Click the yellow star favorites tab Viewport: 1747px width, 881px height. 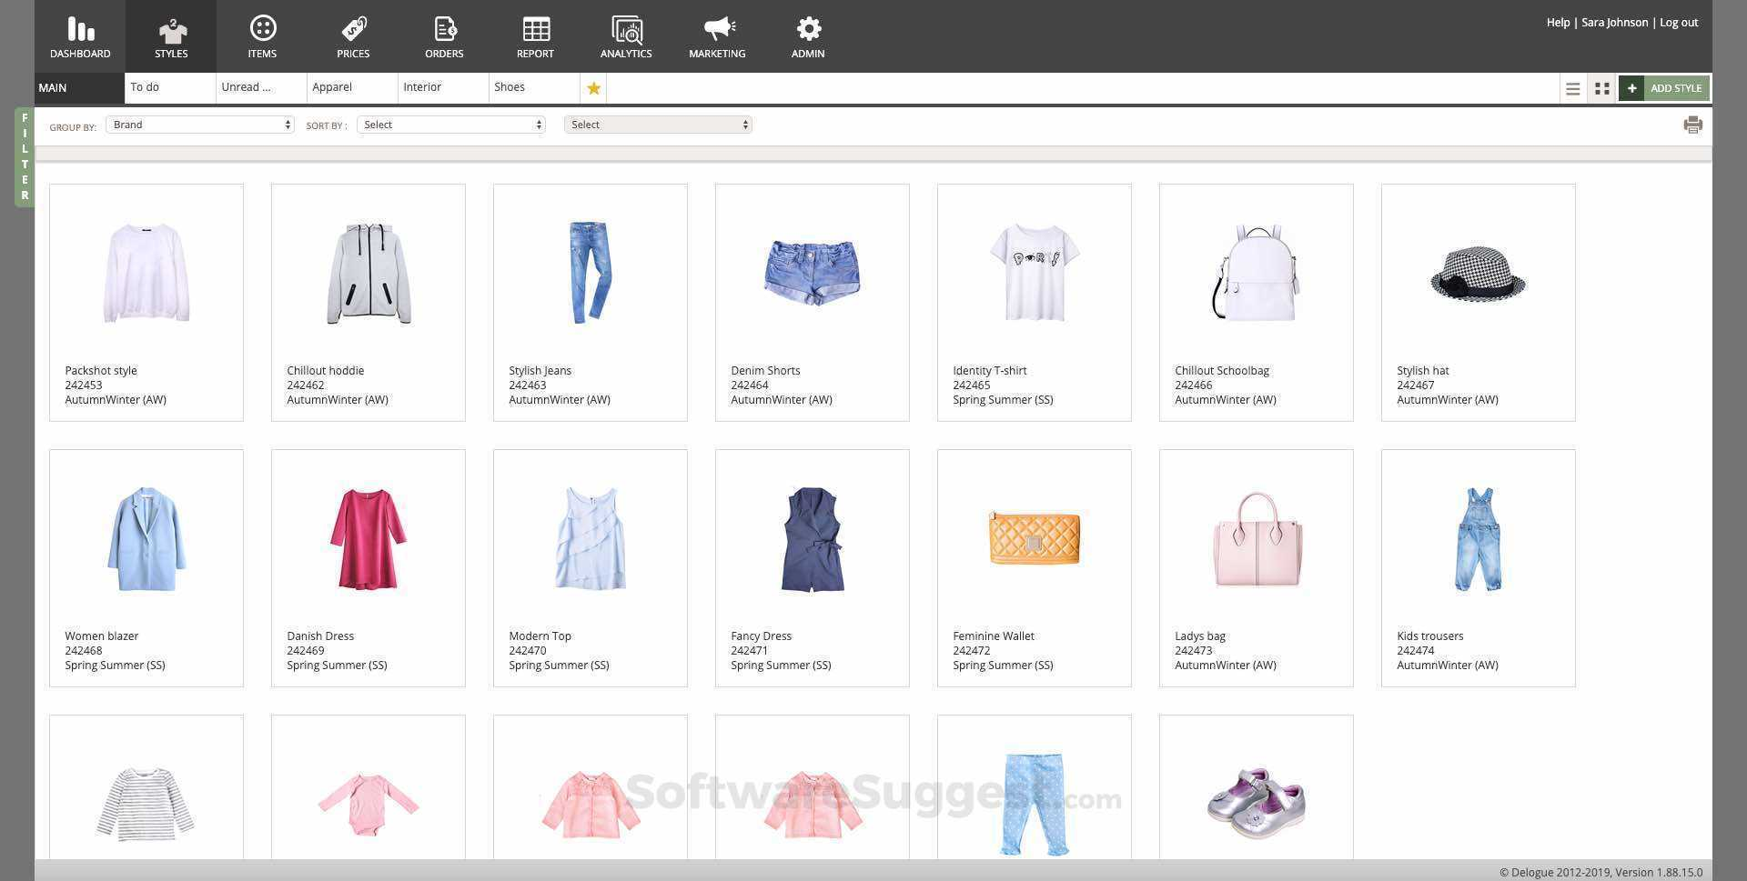click(593, 88)
